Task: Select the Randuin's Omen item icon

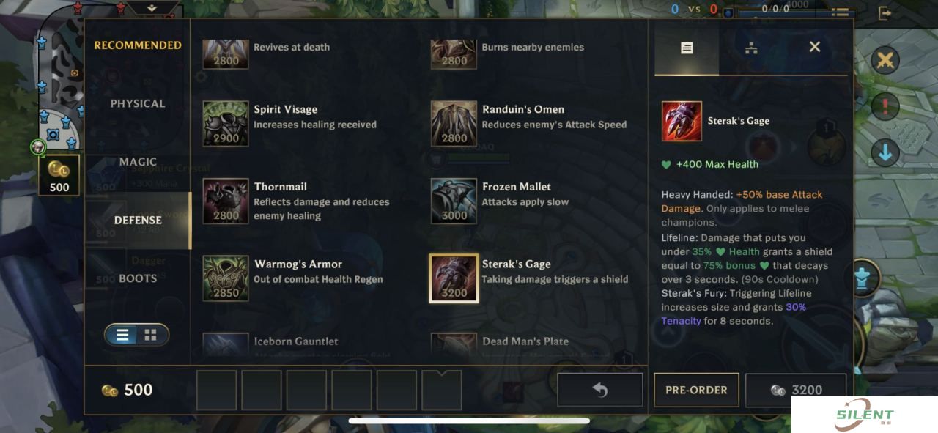Action: [x=454, y=124]
